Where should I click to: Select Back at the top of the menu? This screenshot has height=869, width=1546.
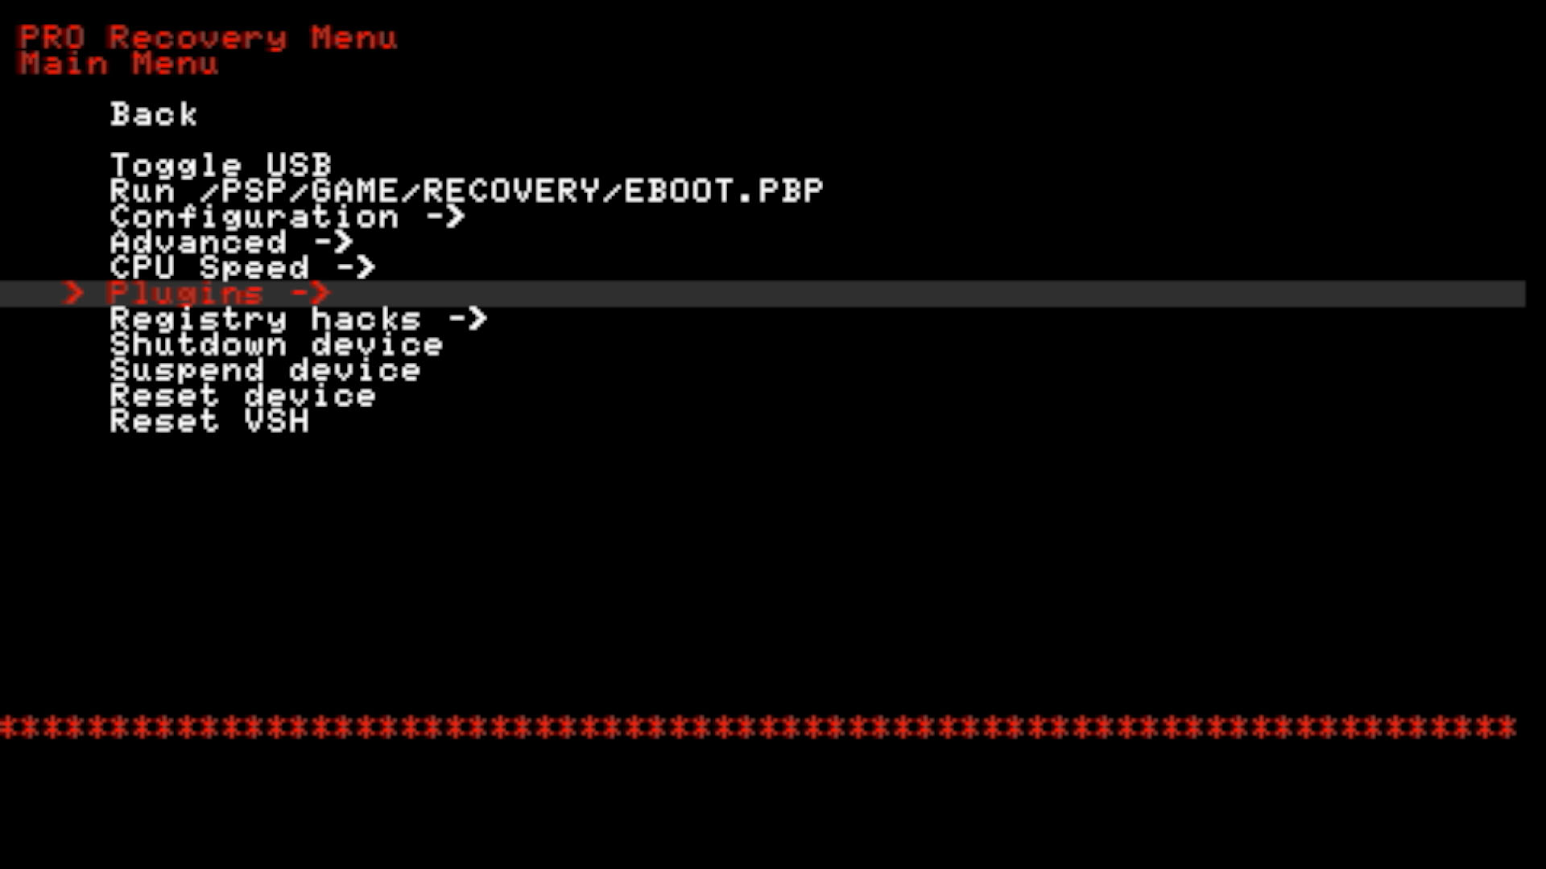154,114
